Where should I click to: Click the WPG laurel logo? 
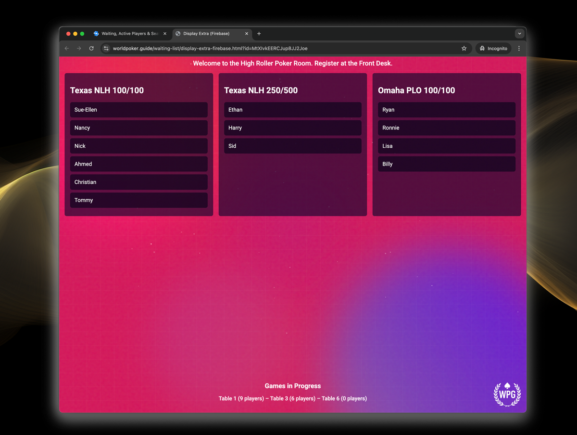[507, 395]
